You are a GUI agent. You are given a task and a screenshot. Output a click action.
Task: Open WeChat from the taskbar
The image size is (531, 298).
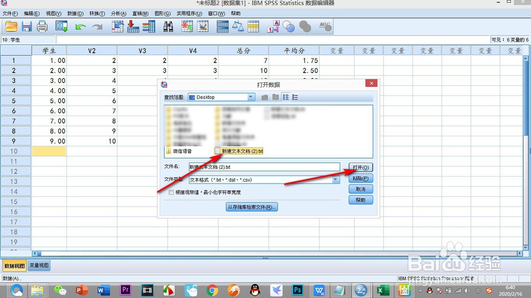click(x=61, y=290)
